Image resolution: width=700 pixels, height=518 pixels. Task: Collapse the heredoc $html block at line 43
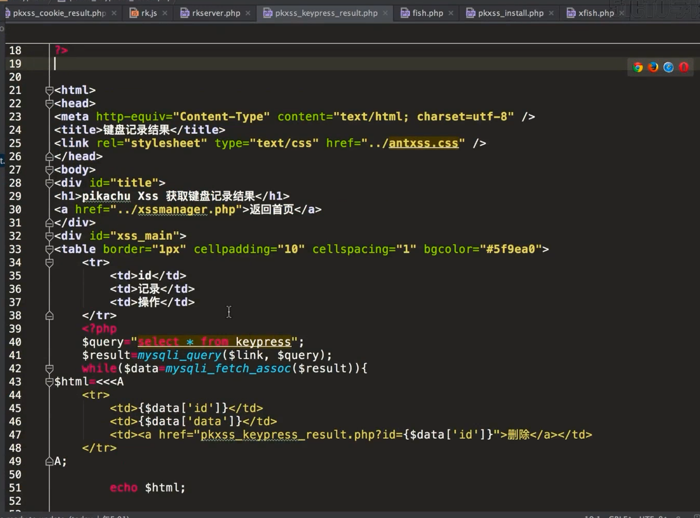49,382
